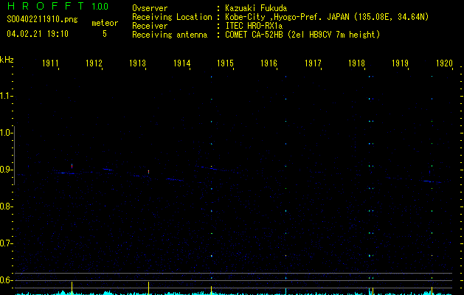Click the 1913 time marker label
Viewport: 464px width, 295px height.
tap(137, 64)
